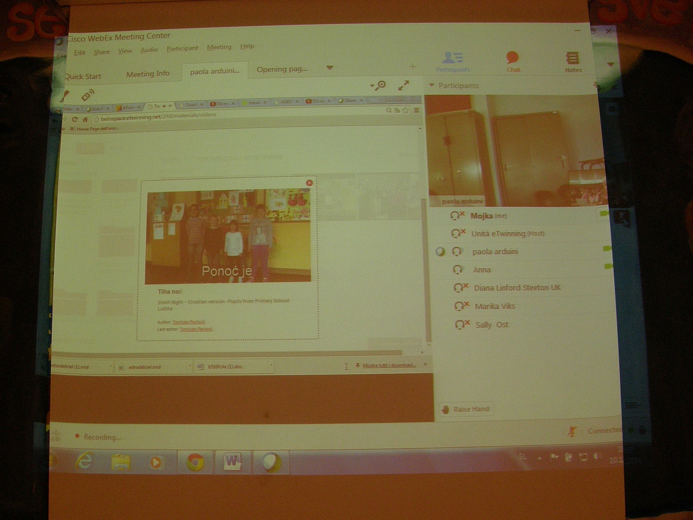Image resolution: width=693 pixels, height=520 pixels.
Task: Click the zoom magnifier in the sharing toolbar
Action: tap(381, 86)
